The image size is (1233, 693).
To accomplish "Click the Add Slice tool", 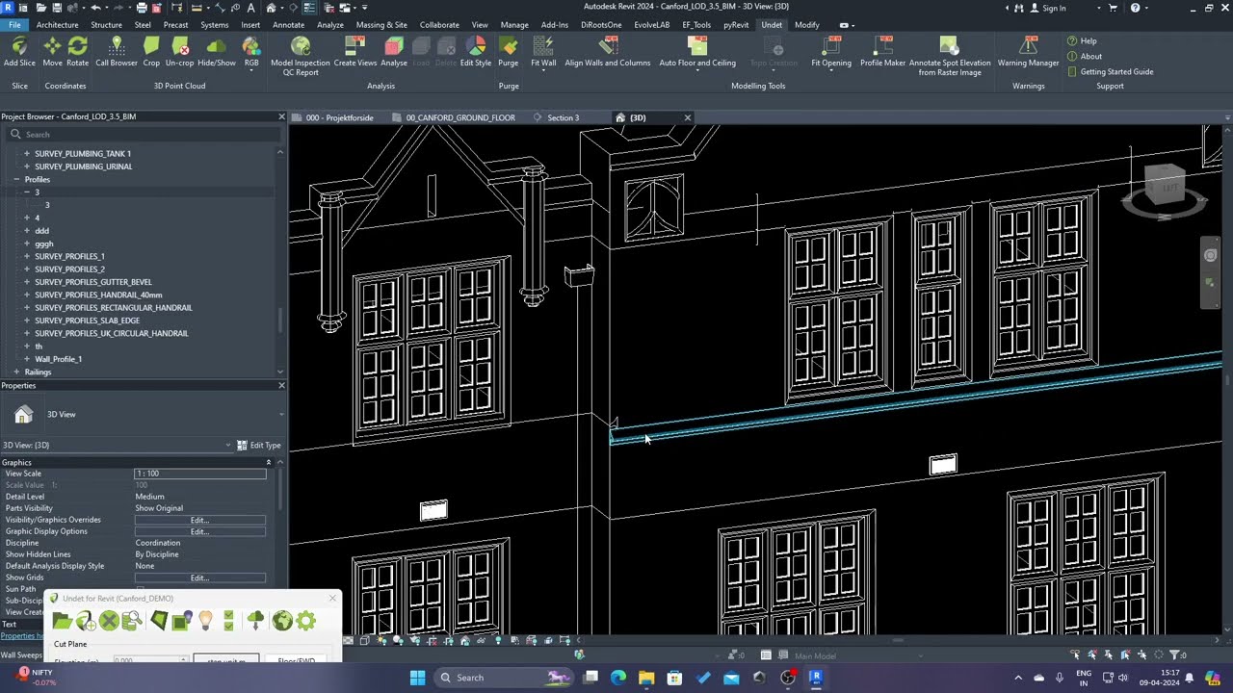I will [x=19, y=52].
